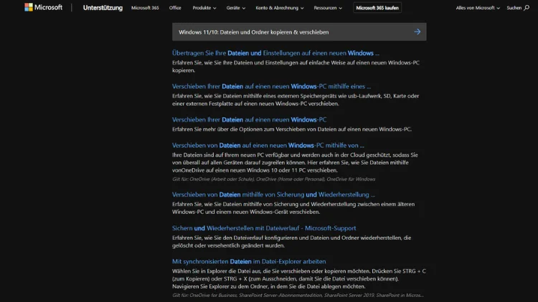
Task: Click description 'Ihre Dateien sind auf Ihrem neuen PC'
Action: [295, 162]
